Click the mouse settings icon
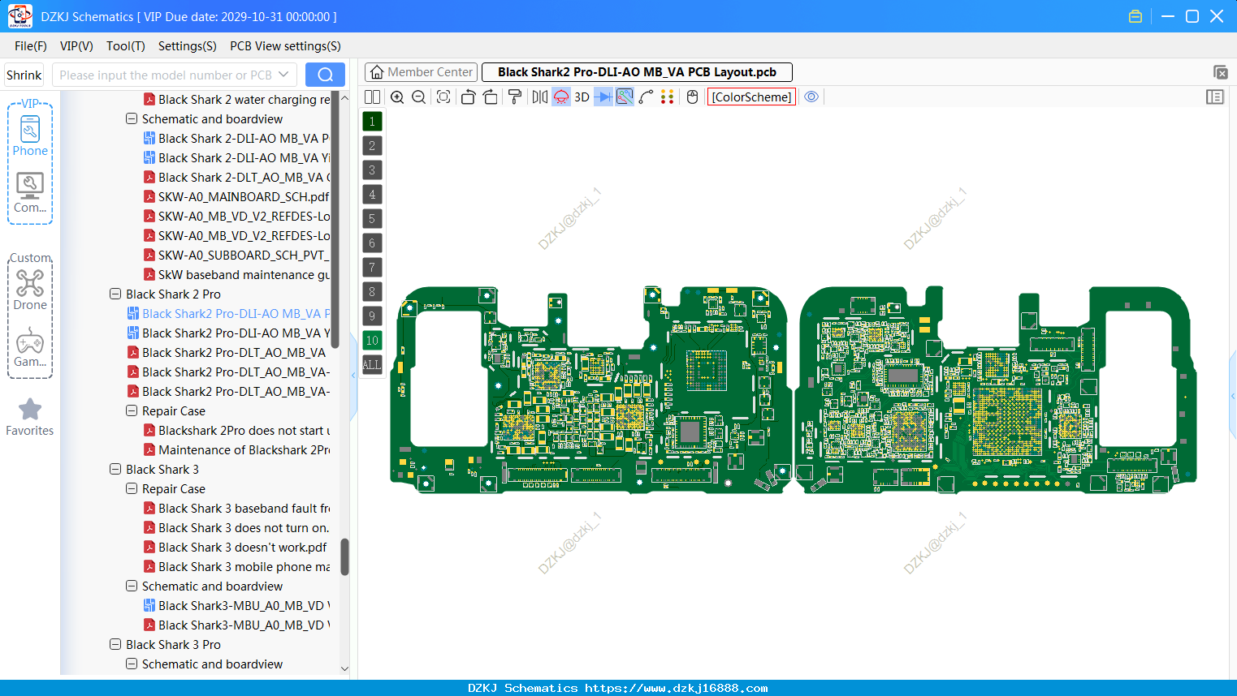Viewport: 1237px width, 696px height. pyautogui.click(x=693, y=97)
